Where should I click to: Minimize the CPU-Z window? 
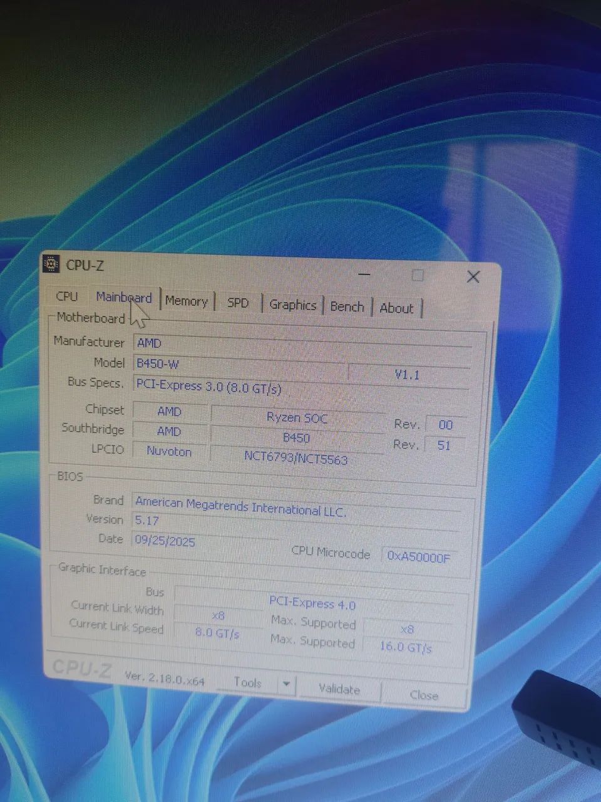coord(364,274)
